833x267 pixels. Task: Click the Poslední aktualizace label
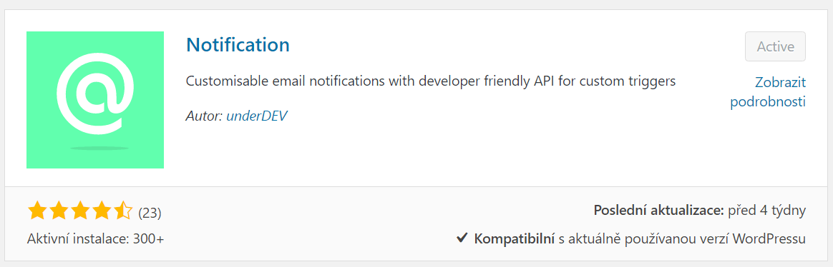[x=659, y=211]
